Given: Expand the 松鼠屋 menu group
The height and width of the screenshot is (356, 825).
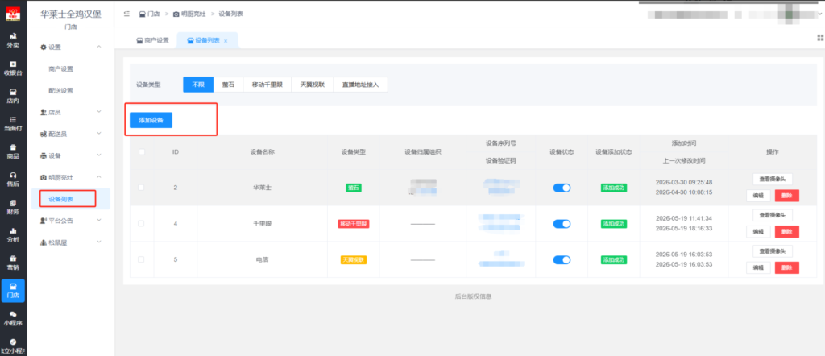Looking at the screenshot, I should [x=71, y=242].
